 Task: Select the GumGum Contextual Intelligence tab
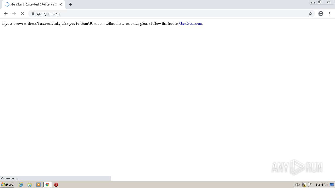[x=33, y=4]
